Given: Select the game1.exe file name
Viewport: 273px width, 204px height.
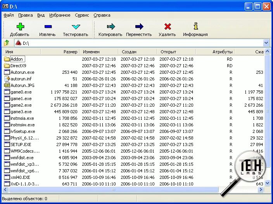Looking at the screenshot, I should coord(21,99).
